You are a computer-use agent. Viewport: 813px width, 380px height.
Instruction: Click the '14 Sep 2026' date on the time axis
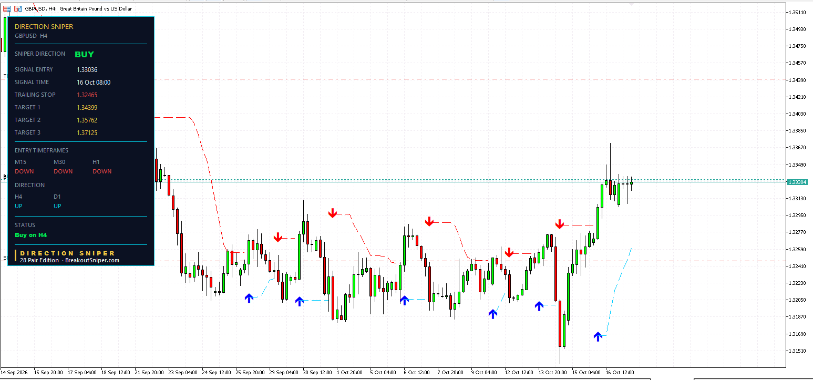tap(15, 373)
